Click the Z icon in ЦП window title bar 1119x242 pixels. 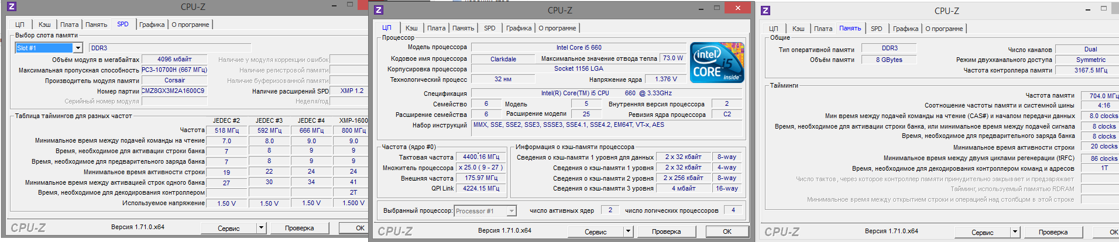pyautogui.click(x=378, y=10)
